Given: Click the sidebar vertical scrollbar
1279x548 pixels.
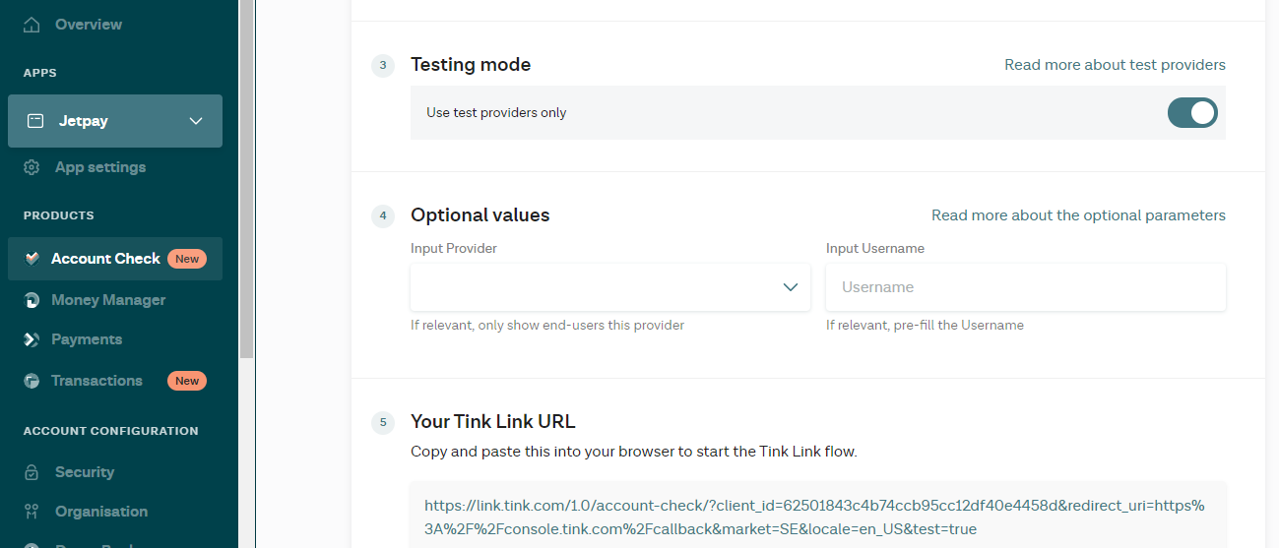Looking at the screenshot, I should [246, 177].
